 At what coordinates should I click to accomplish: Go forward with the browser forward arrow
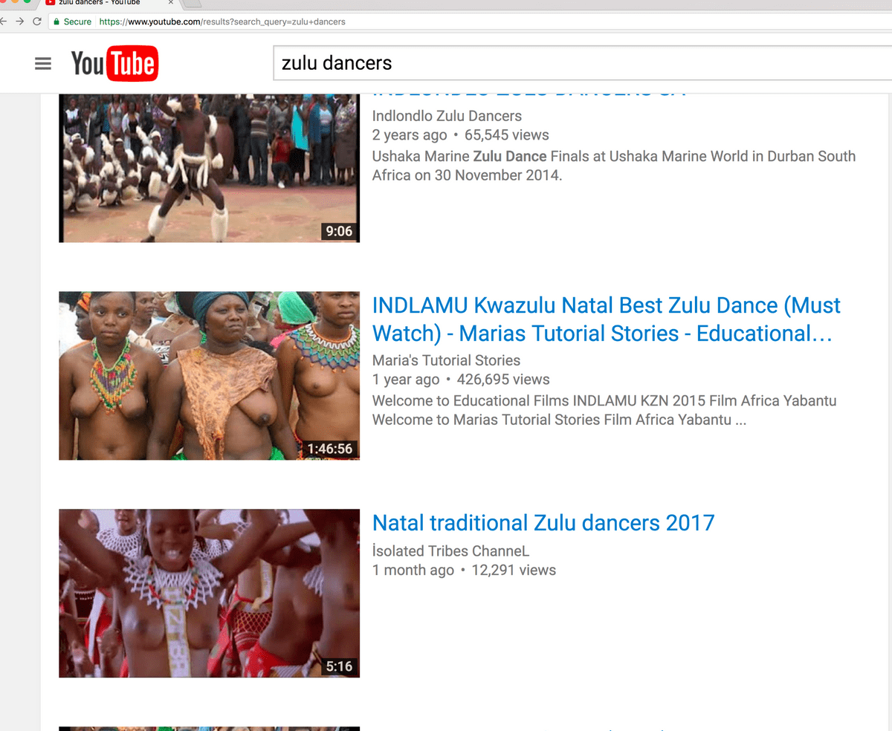coord(19,22)
